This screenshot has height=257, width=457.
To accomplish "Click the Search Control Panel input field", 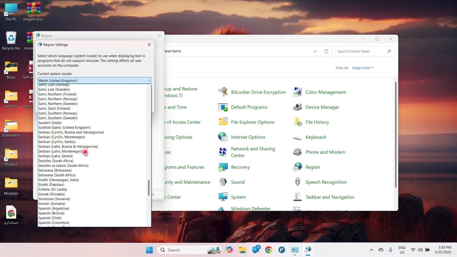I will click(361, 51).
